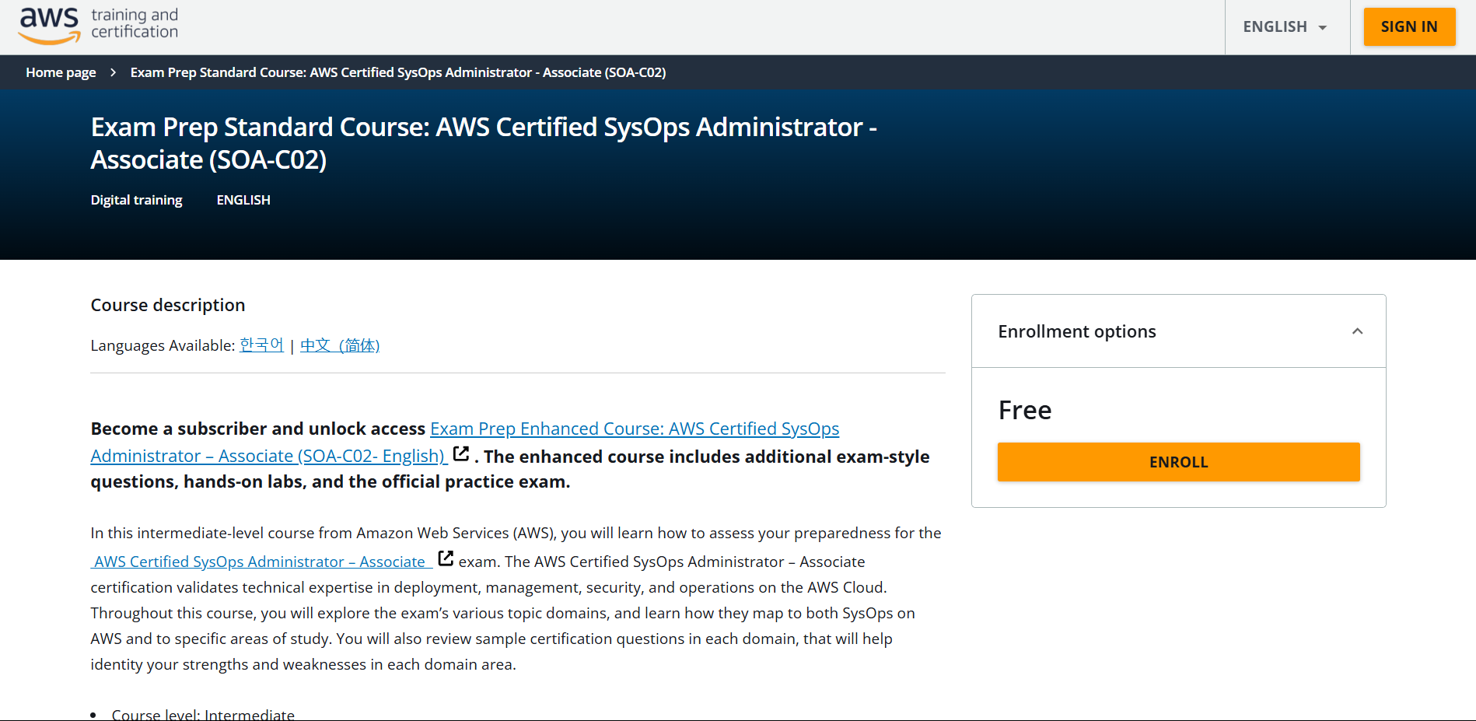Click the SIGN IN button
The width and height of the screenshot is (1476, 721).
(x=1409, y=27)
